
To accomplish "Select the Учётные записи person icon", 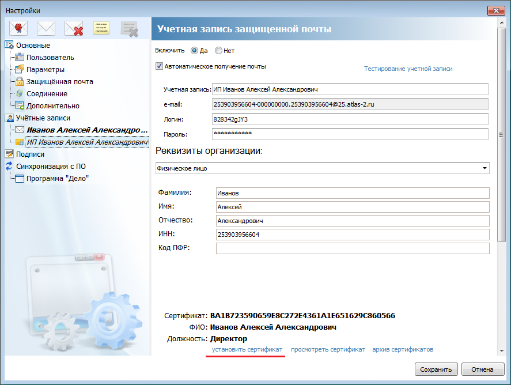I will pyautogui.click(x=10, y=118).
